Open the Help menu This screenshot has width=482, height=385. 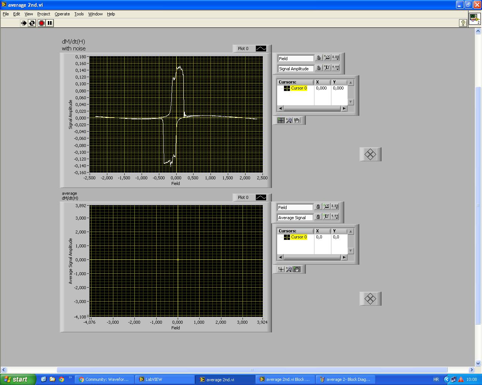click(x=111, y=14)
